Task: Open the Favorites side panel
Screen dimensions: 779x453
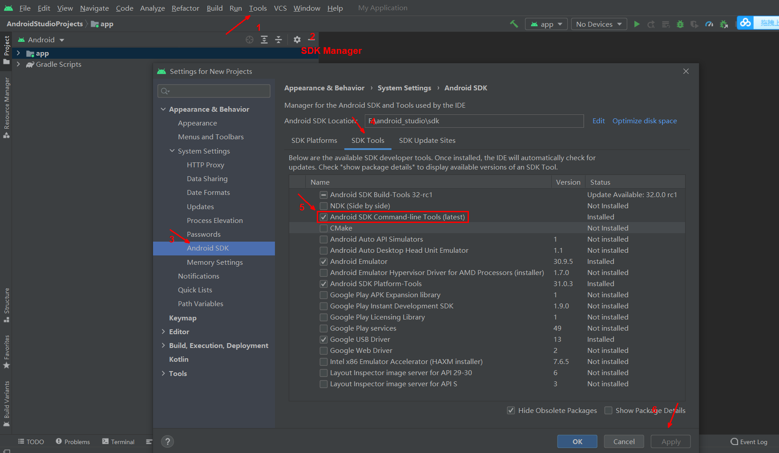Action: [6, 352]
